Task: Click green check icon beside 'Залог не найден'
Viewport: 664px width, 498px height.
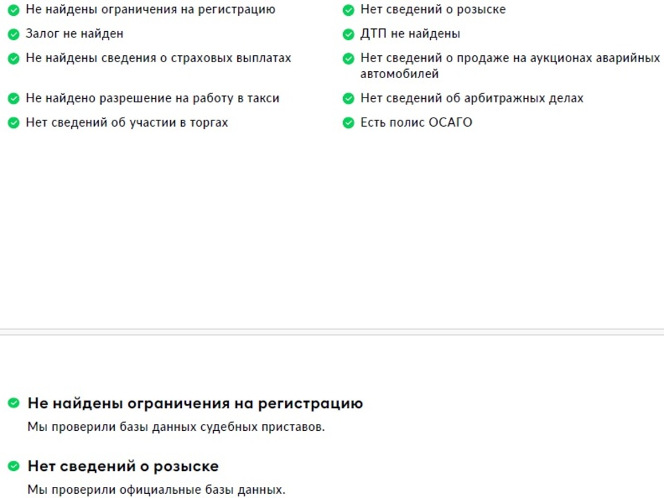Action: click(13, 34)
